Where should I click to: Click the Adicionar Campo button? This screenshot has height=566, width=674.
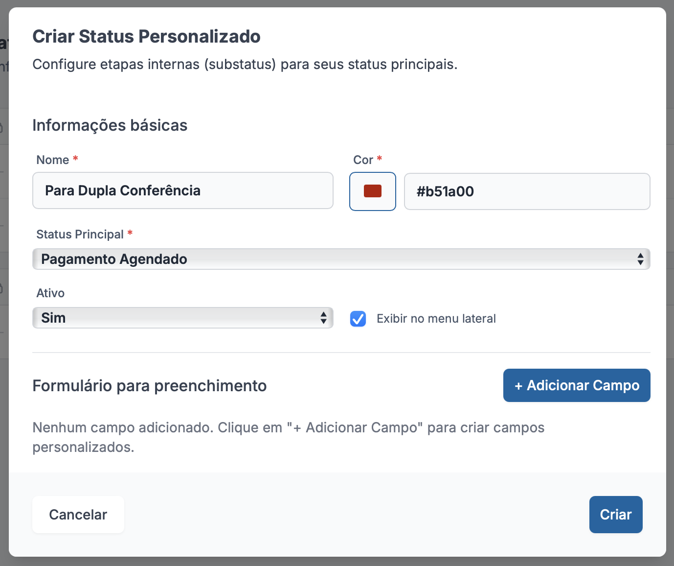click(x=577, y=385)
